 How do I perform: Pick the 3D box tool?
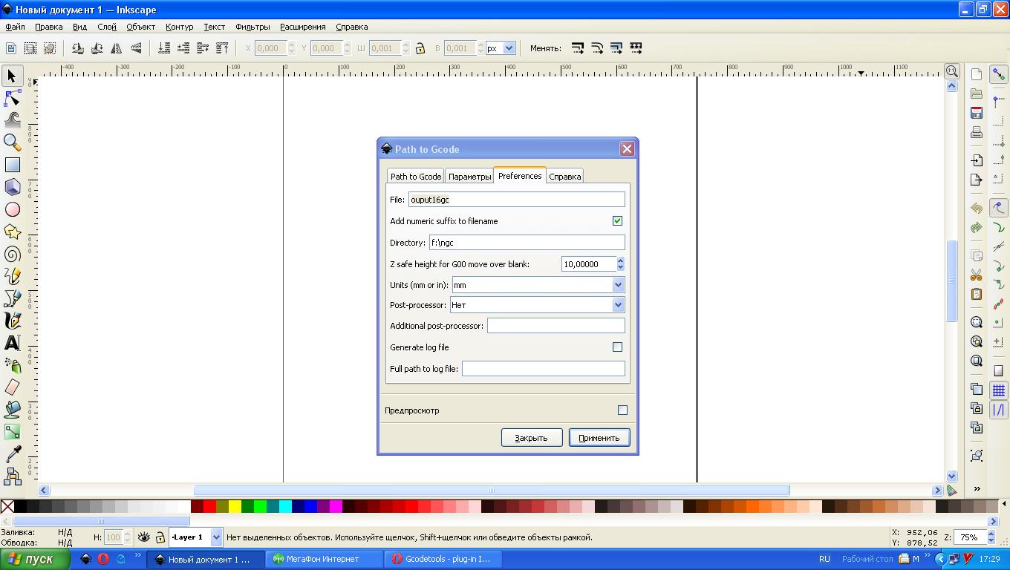click(13, 187)
